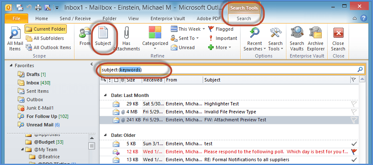373x165 pixels.
Task: Open the Outbox folder
Action: [x=30, y=100]
